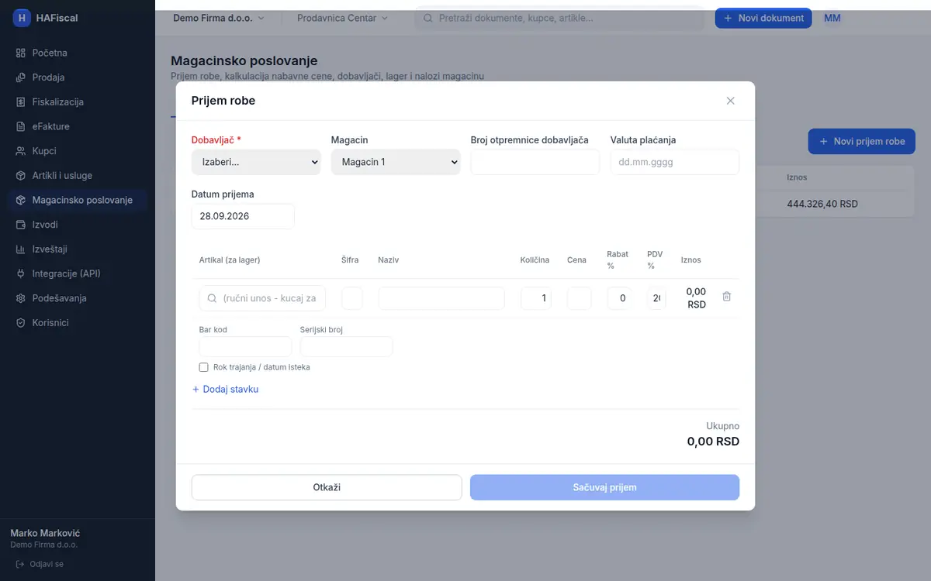Delete the item row with trash icon
The image size is (931, 581).
click(726, 297)
